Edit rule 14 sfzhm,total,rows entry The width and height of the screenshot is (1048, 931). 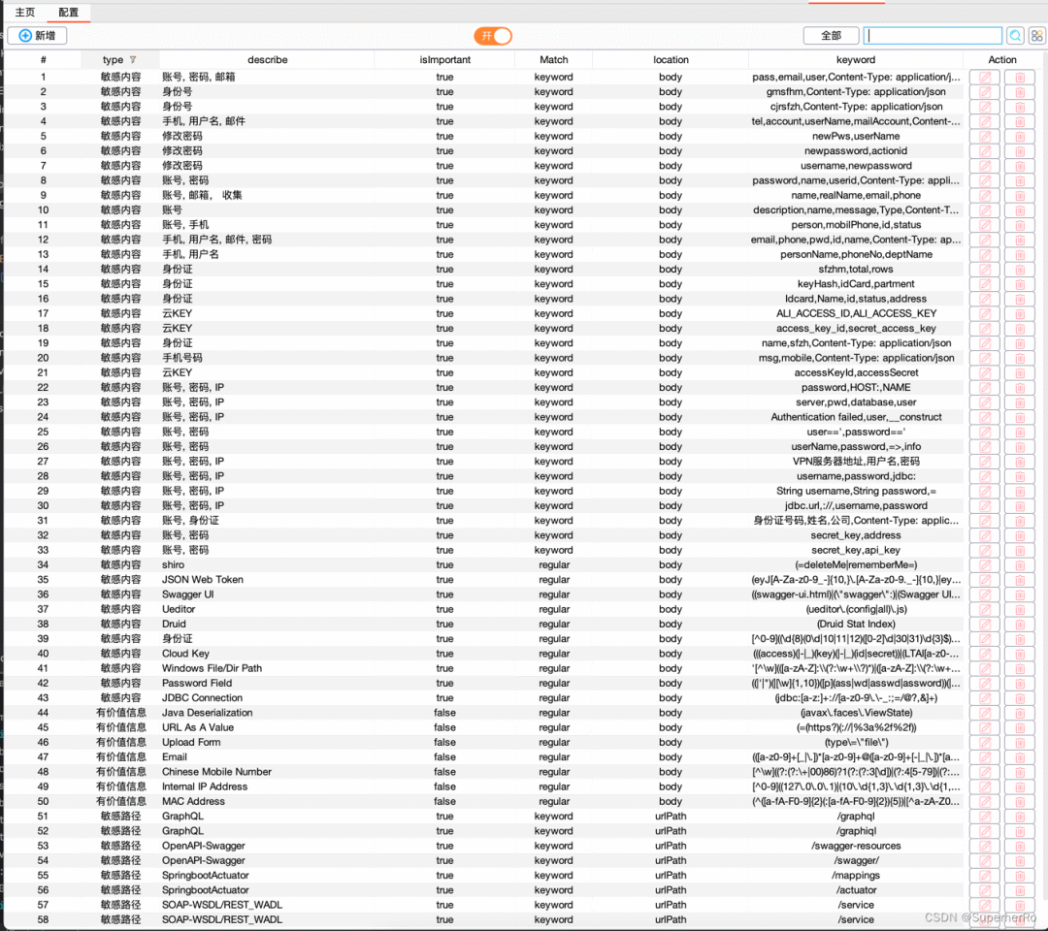[x=985, y=270]
